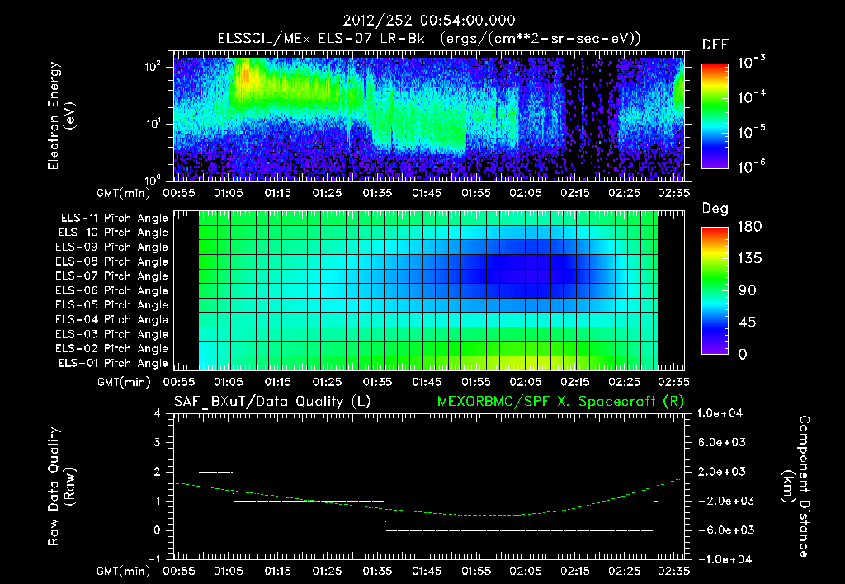Viewport: 845px width, 584px height.
Task: Click the 'Component Distance (km)' axis label
Action: 796,487
